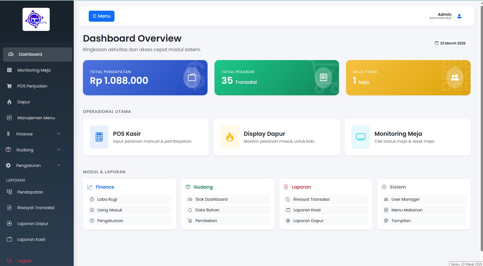Open the POS Kasir calculator icon
Viewport: 483px width, 266px height.
99,137
